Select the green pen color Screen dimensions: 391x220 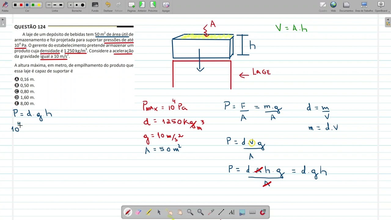[x=33, y=5]
